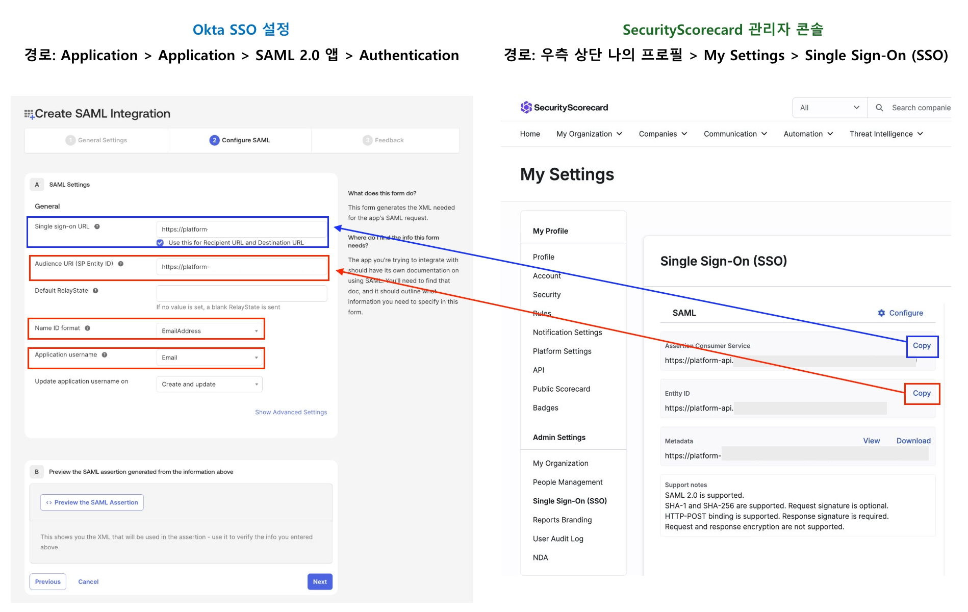
Task: Click the Next button
Action: [320, 582]
